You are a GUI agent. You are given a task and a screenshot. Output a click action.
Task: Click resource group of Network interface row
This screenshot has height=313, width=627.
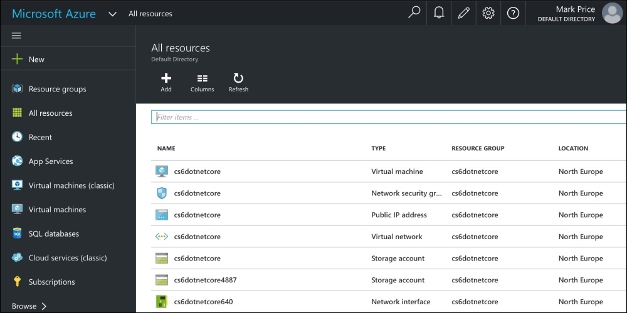point(475,302)
